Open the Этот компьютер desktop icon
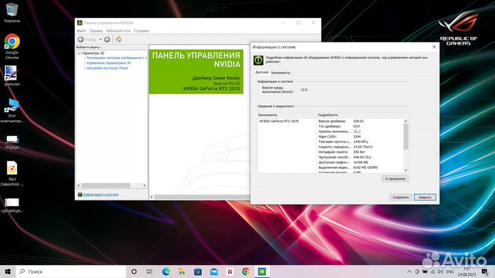 [12, 111]
